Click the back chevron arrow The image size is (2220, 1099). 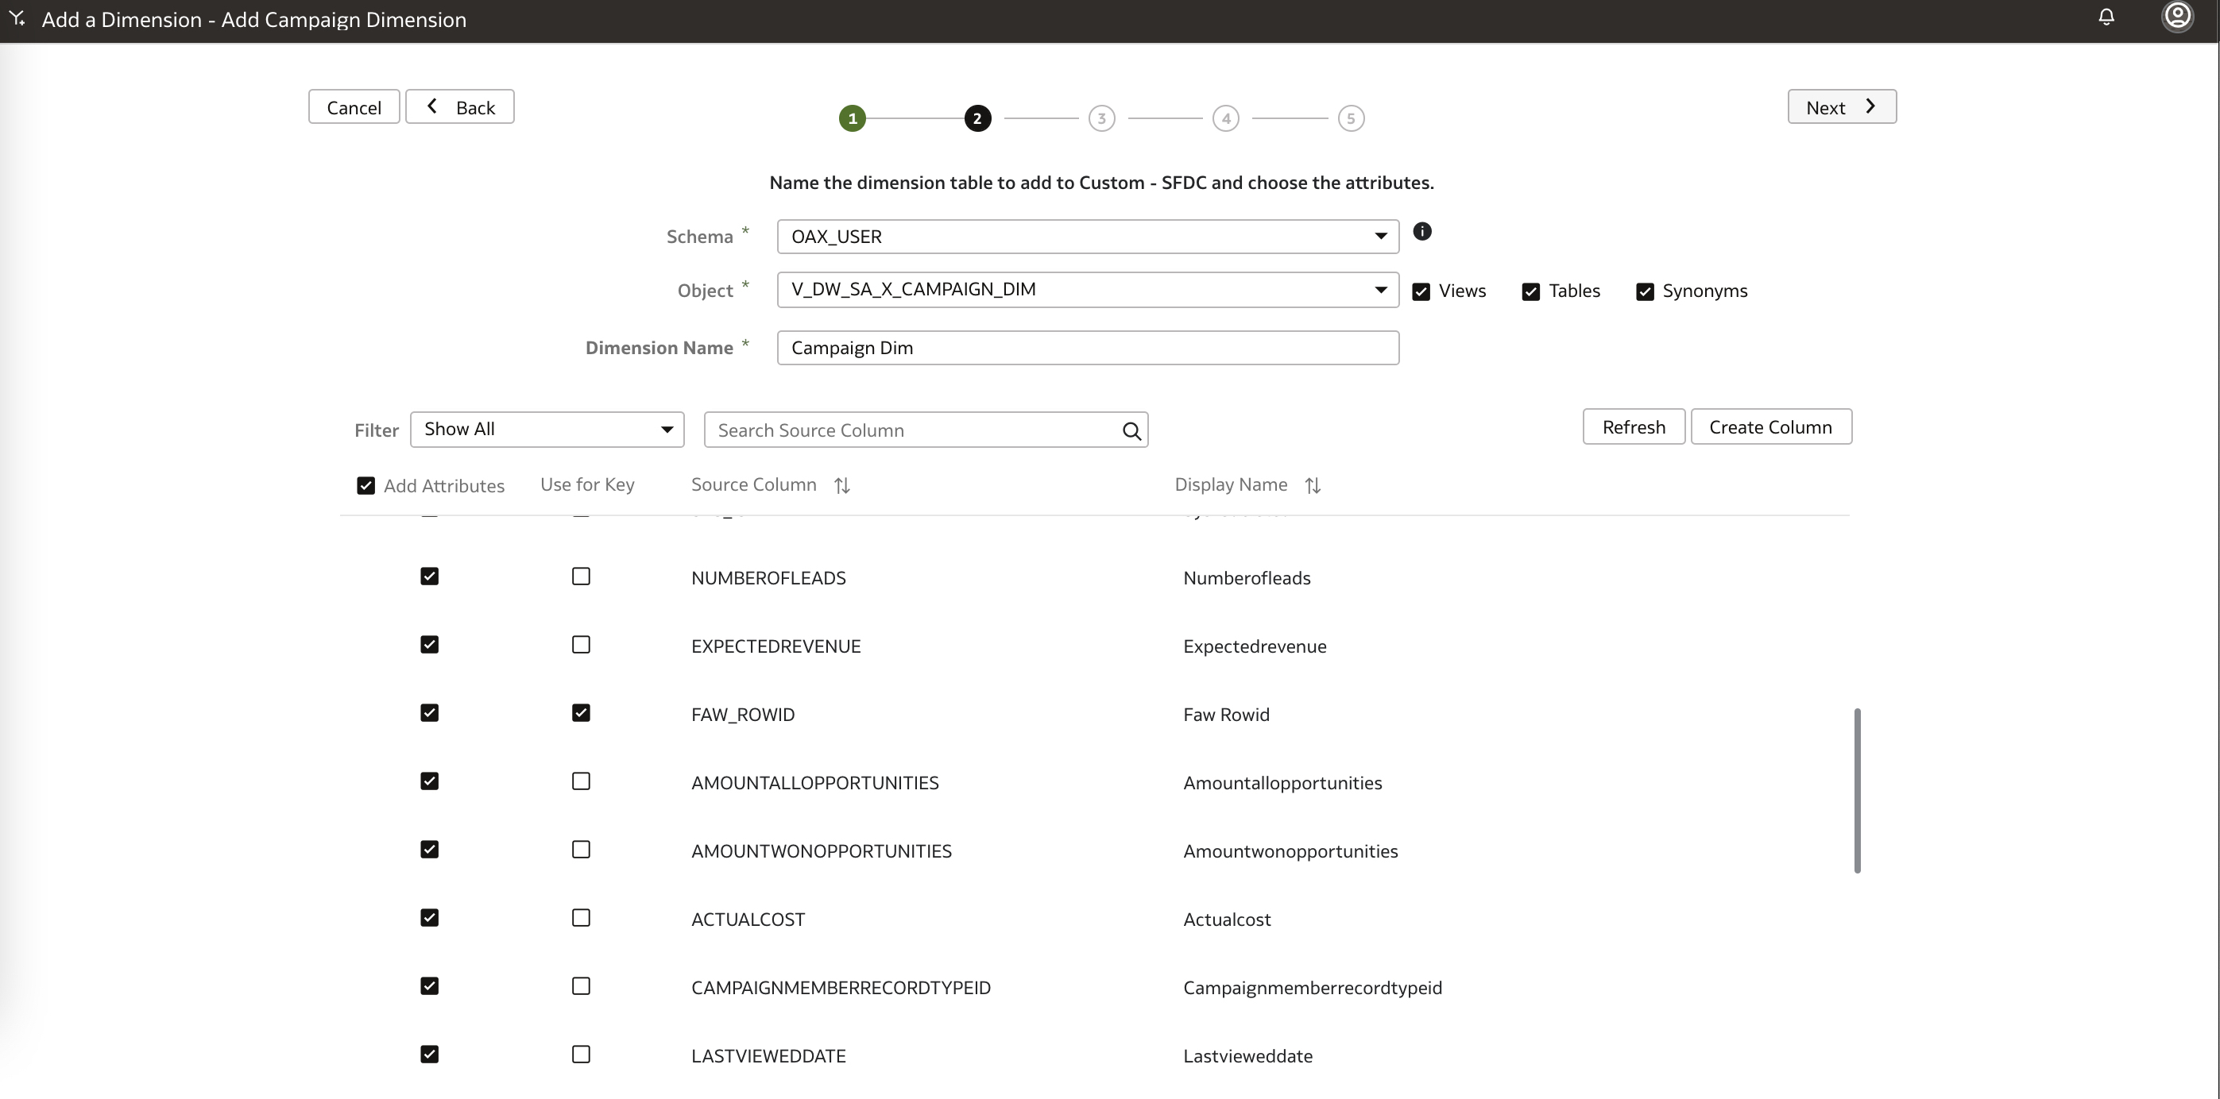point(431,106)
